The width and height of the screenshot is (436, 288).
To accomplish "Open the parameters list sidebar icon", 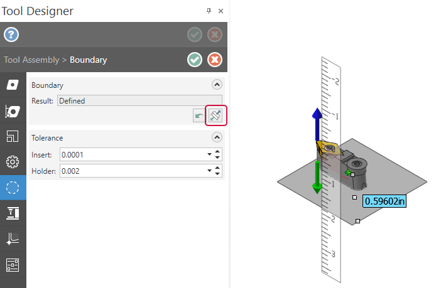I will pos(13,265).
